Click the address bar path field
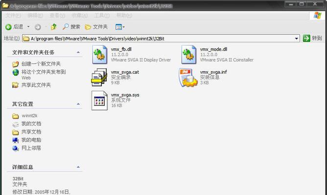Viewport: 327px width, 195px height. point(161,39)
